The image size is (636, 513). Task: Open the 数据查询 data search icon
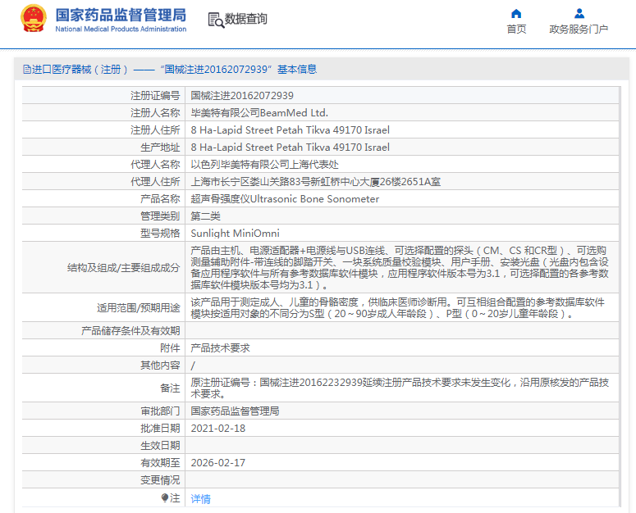click(x=216, y=20)
